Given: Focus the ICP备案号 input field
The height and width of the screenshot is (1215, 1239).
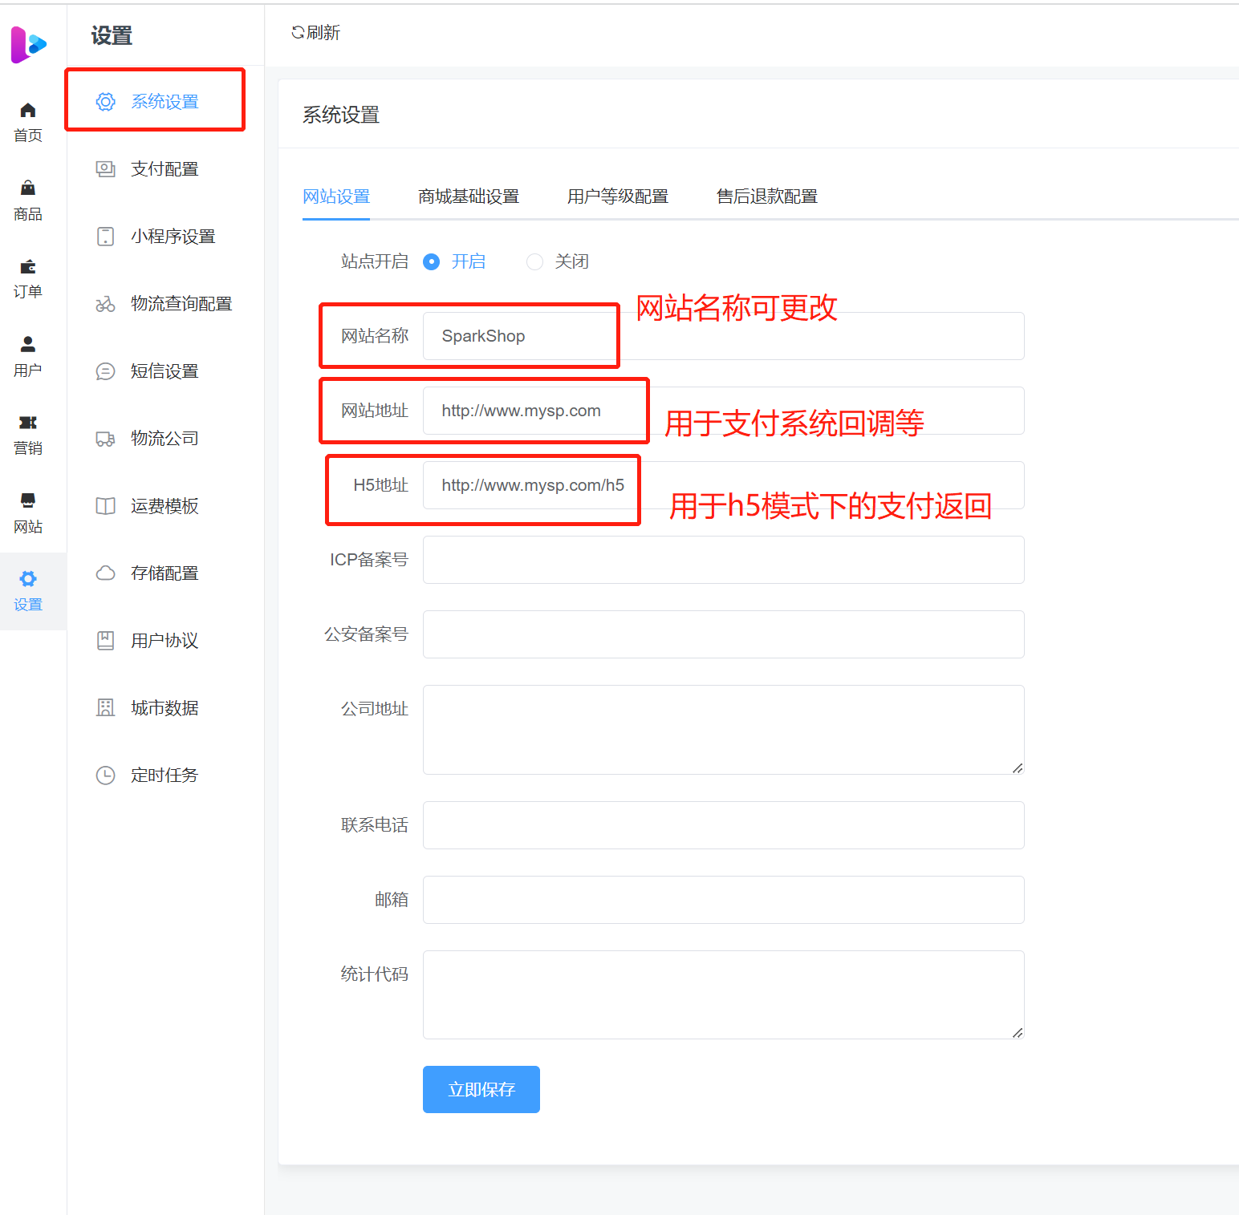Looking at the screenshot, I should click(724, 560).
